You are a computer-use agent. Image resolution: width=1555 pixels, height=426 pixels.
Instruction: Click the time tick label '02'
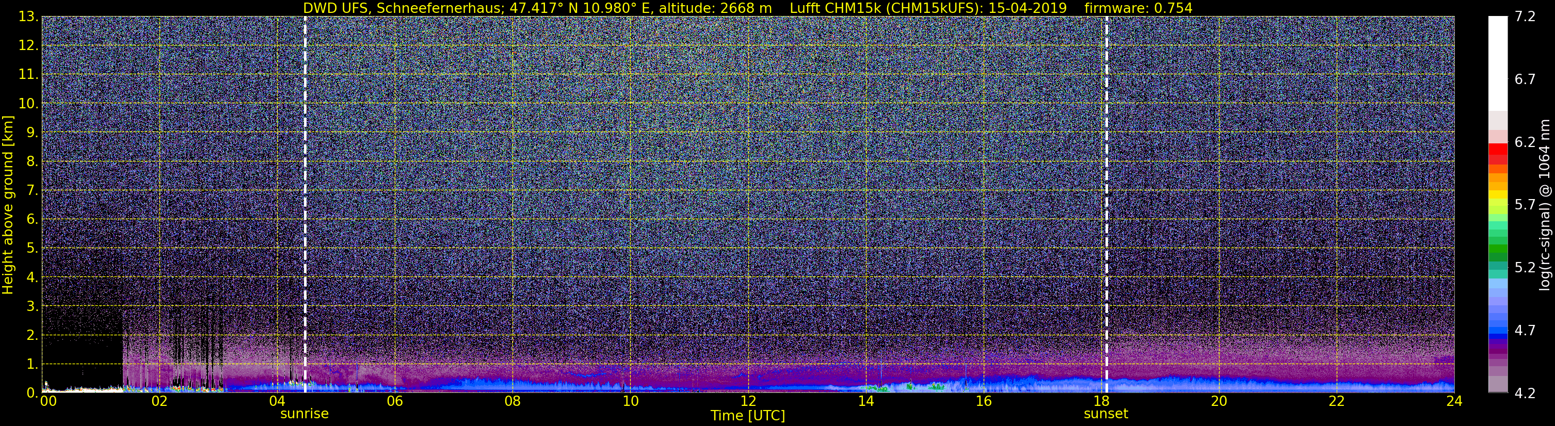tap(159, 401)
